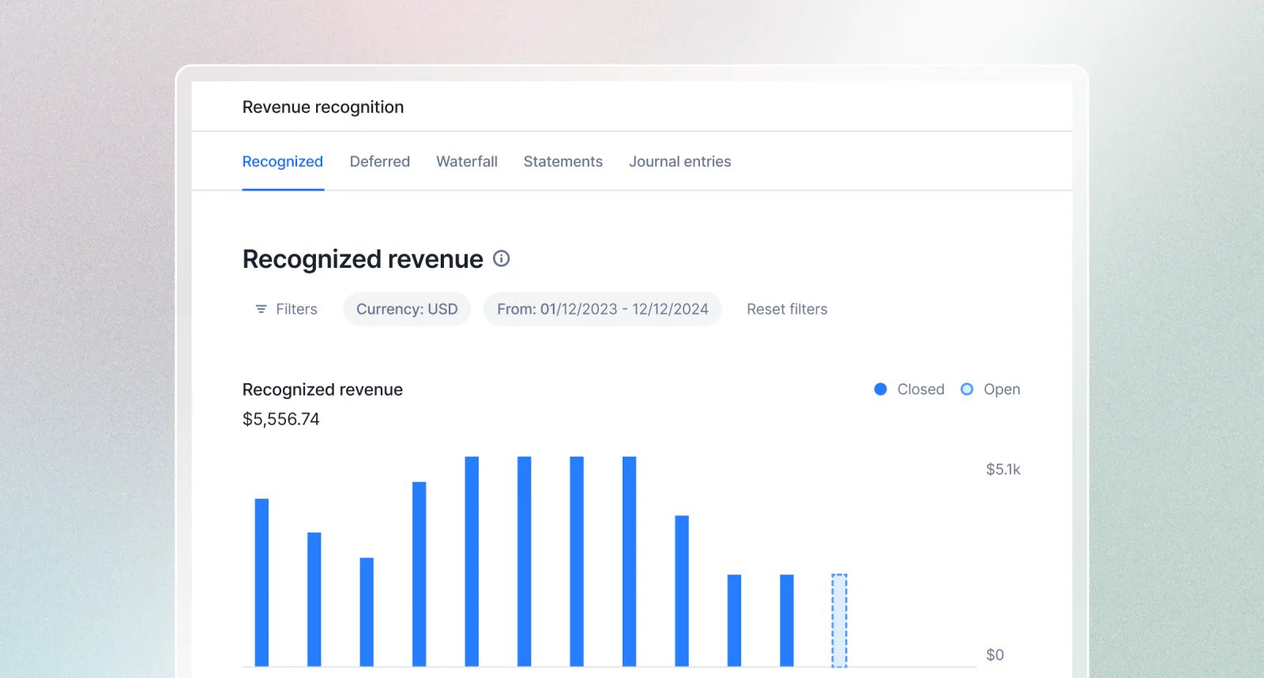The image size is (1264, 678).
Task: Open the Filters button
Action: coord(286,309)
